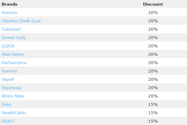The height and width of the screenshot is (125, 187).
Task: Open the Vapelf brand link
Action: click(x=8, y=79)
